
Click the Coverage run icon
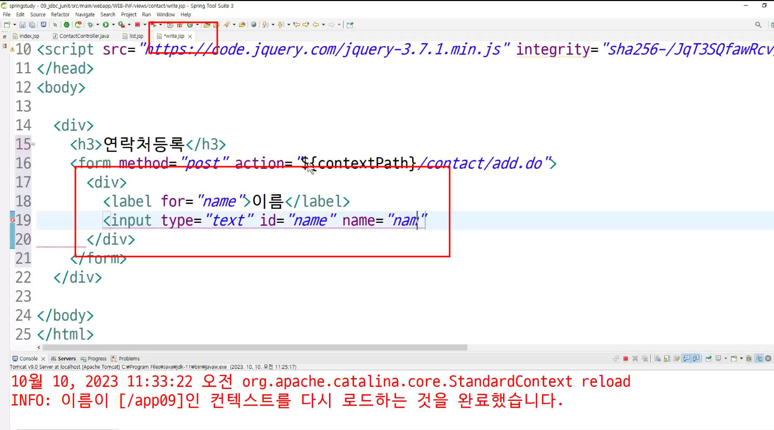122,24
